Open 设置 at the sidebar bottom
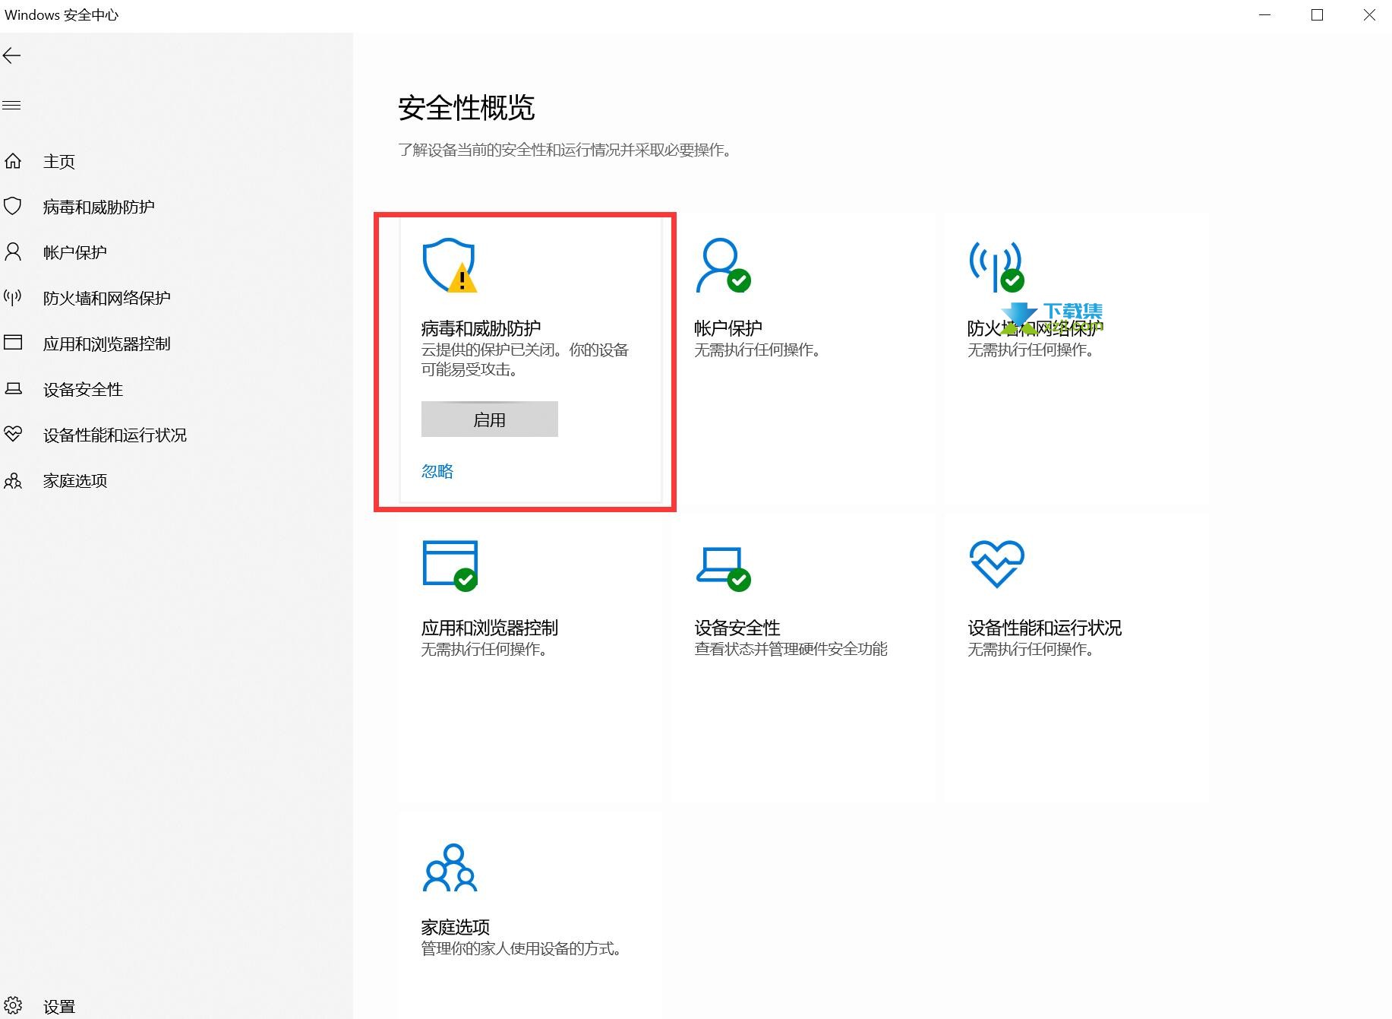 (59, 1006)
